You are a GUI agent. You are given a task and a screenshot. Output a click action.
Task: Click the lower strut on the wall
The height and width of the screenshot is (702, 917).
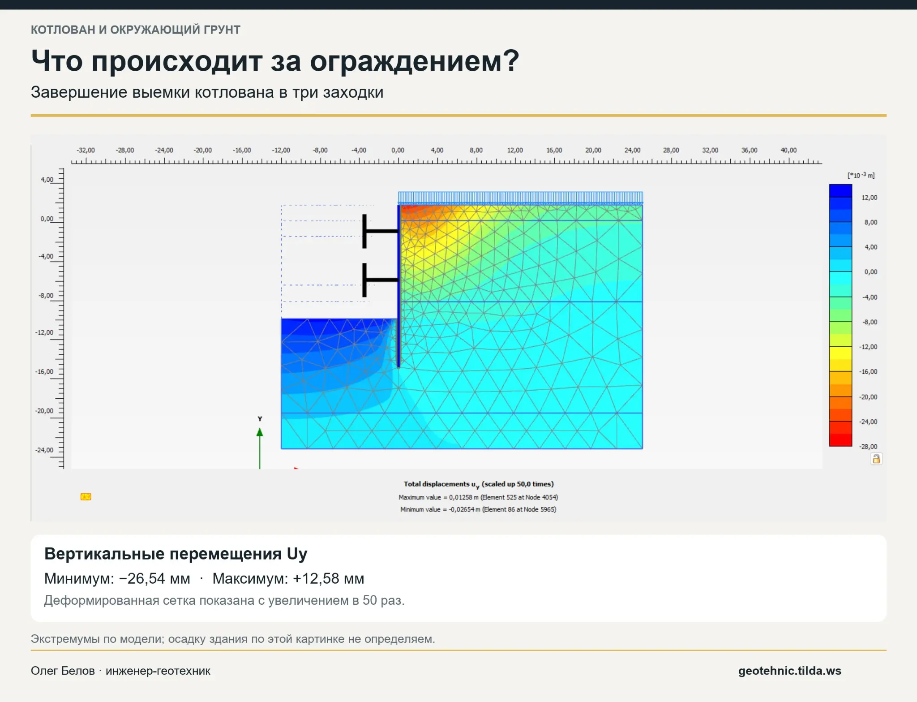(380, 280)
